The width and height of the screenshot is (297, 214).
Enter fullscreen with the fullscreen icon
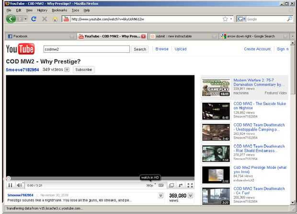tap(190, 185)
